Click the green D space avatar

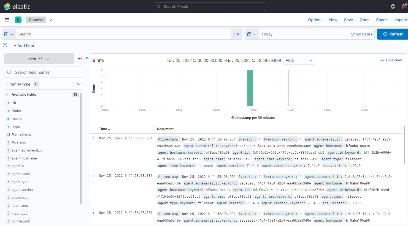pyautogui.click(x=18, y=20)
